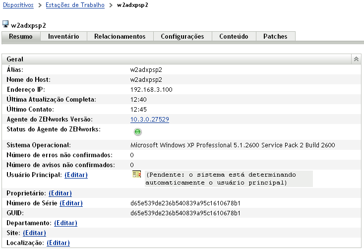Screen dimensions: 364x249
Task: Collapse the Geral panel with double chevron
Action: tap(356, 59)
